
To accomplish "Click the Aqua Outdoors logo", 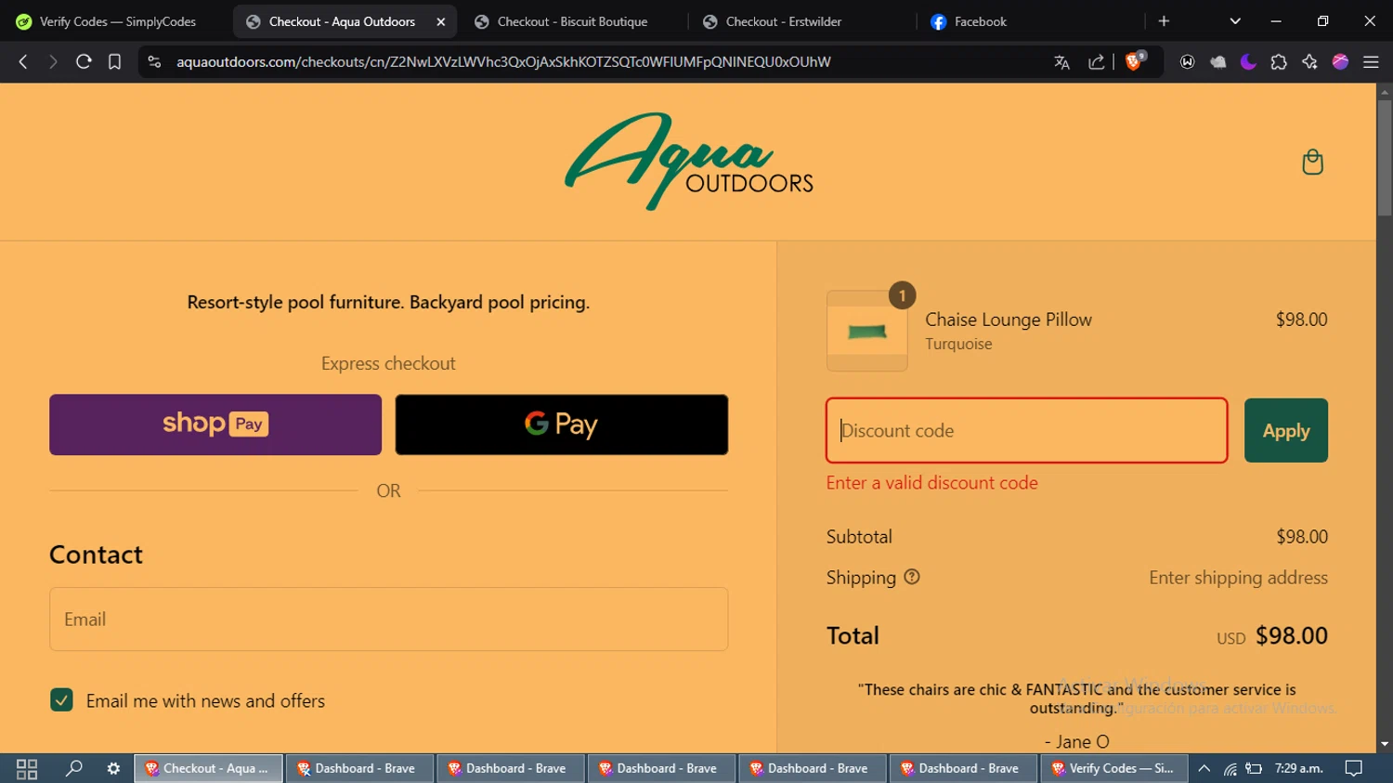I will coord(689,162).
